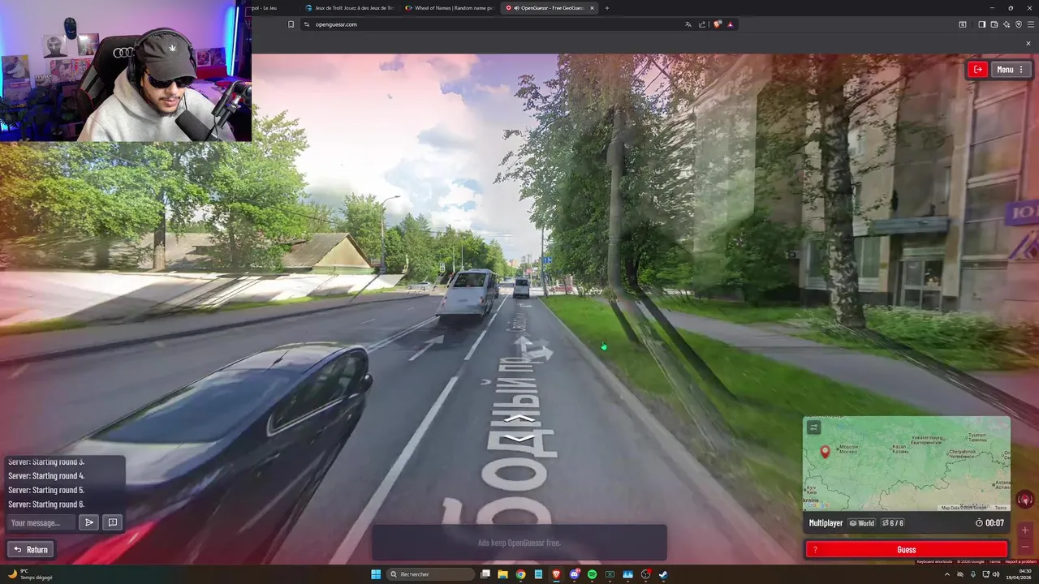
Task: Open Task View on the taskbar
Action: click(x=485, y=574)
